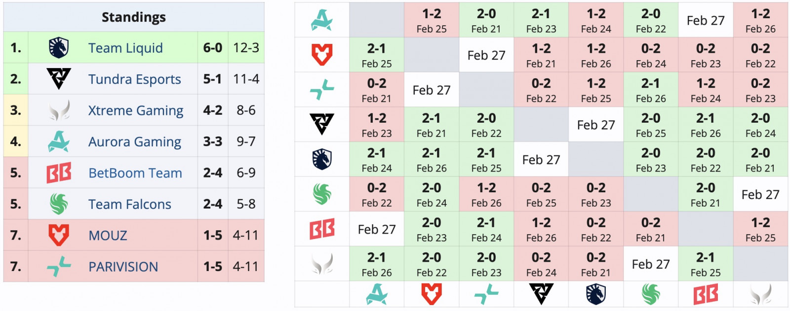Open the MOUZ team name link
This screenshot has height=311, width=790.
tap(108, 236)
